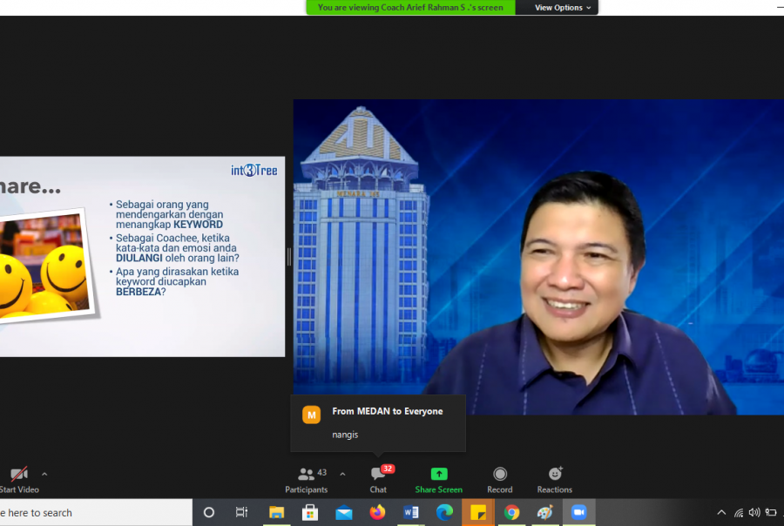Open Sticky Notes in the taskbar

tap(478, 513)
